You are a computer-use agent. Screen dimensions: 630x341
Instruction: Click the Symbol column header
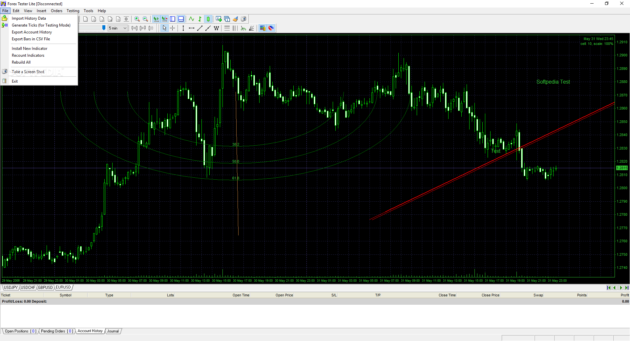(66, 295)
